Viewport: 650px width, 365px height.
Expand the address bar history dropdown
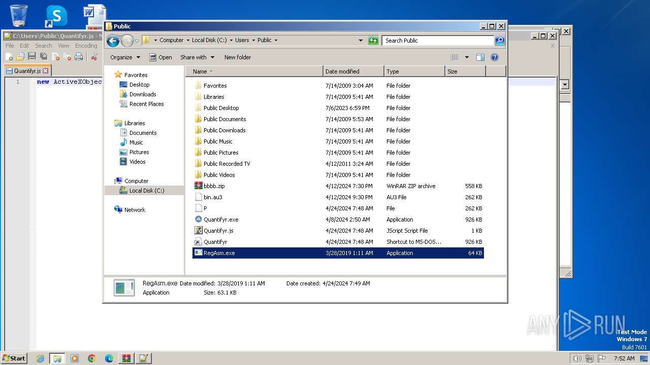click(x=361, y=41)
